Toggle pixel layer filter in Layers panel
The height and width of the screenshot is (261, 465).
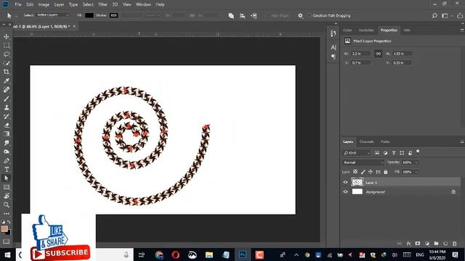[377, 153]
